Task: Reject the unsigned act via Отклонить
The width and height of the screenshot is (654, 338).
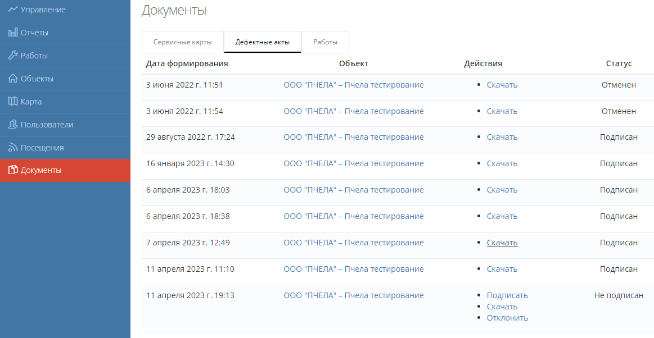Action: tap(507, 318)
